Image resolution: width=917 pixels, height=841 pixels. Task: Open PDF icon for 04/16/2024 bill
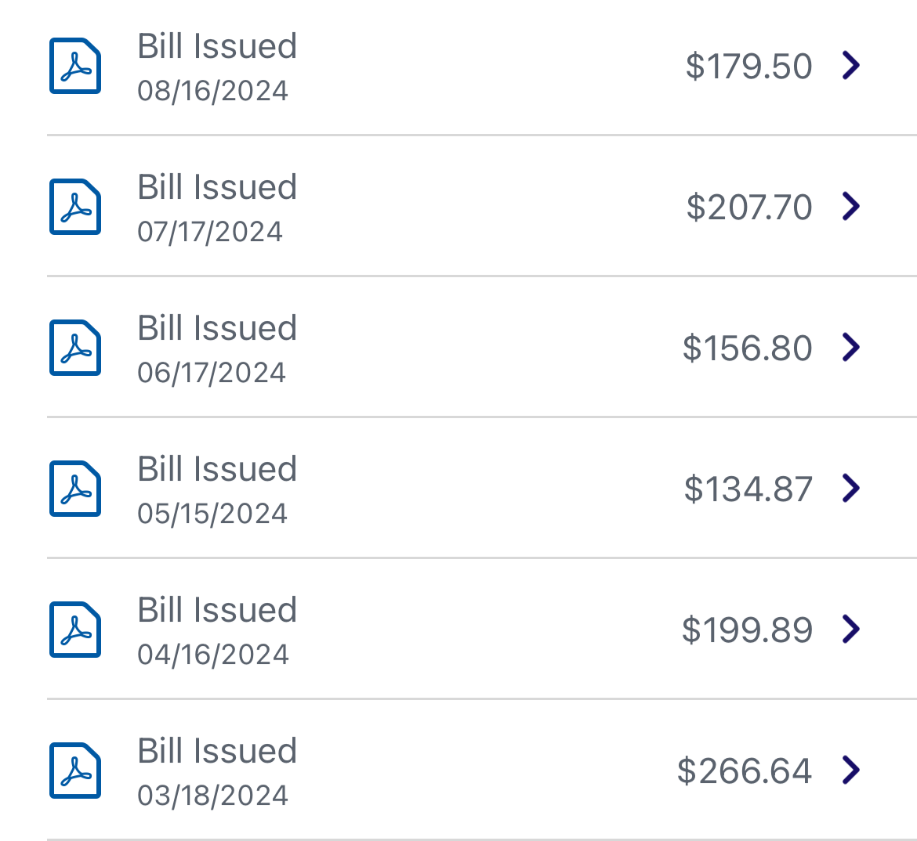[75, 629]
